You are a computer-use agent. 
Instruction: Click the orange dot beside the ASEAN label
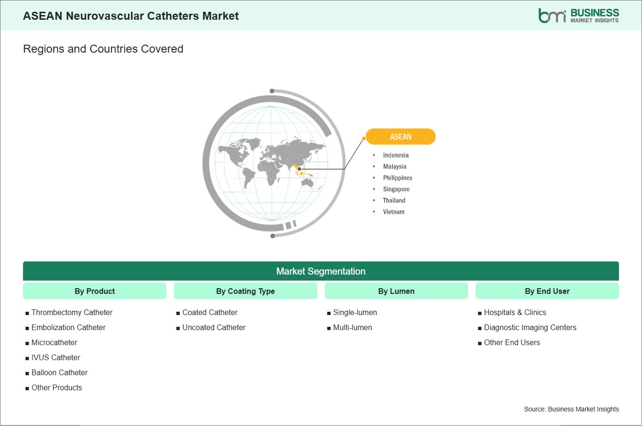pos(364,138)
